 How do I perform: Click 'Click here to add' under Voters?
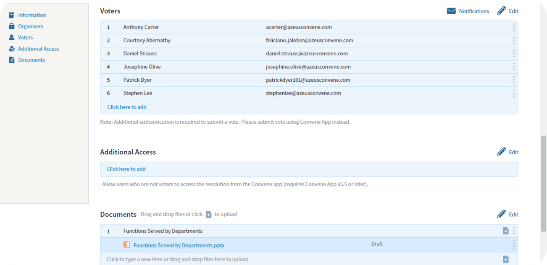pyautogui.click(x=127, y=107)
